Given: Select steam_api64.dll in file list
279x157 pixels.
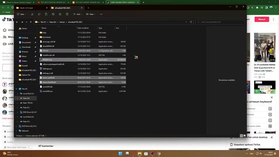Looking at the screenshot, I should pyautogui.click(x=82, y=78).
